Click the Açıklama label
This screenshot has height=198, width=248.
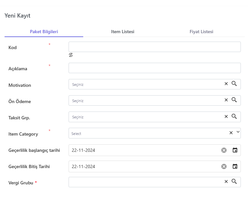click(x=18, y=69)
